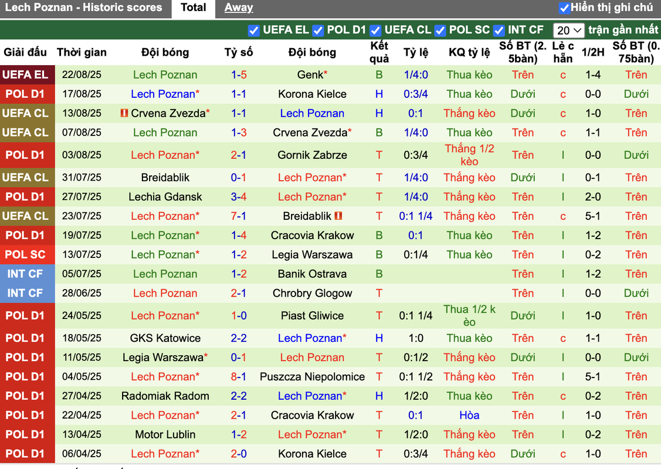Image resolution: width=661 pixels, height=469 pixels.
Task: Open the 20 recent matches dropdown
Action: click(568, 30)
